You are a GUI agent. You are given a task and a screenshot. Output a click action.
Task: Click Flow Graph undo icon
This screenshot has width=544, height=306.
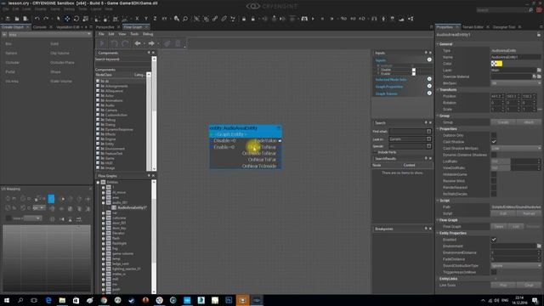pos(114,43)
